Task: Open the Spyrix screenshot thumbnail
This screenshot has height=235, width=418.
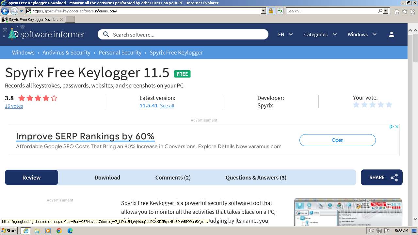Action: pyautogui.click(x=348, y=212)
